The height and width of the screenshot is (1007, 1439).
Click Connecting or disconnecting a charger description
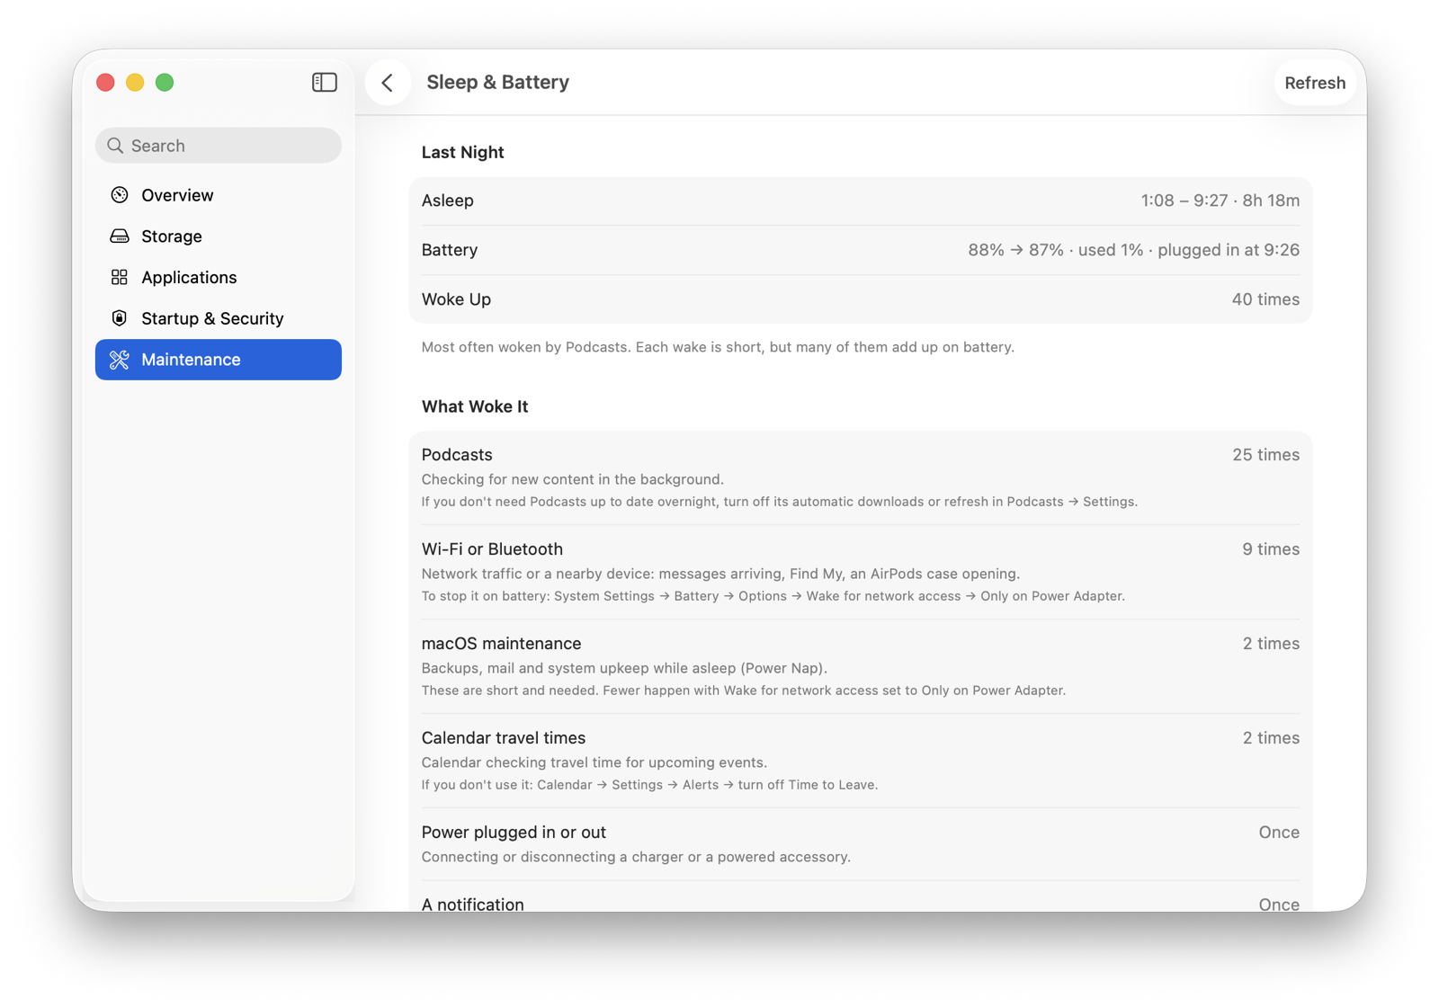636,857
